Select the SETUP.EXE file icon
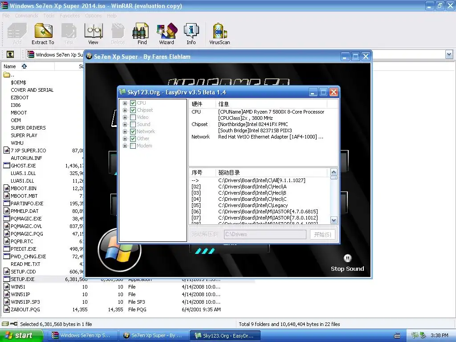Viewport: 456px width, 342px height. click(x=7, y=279)
